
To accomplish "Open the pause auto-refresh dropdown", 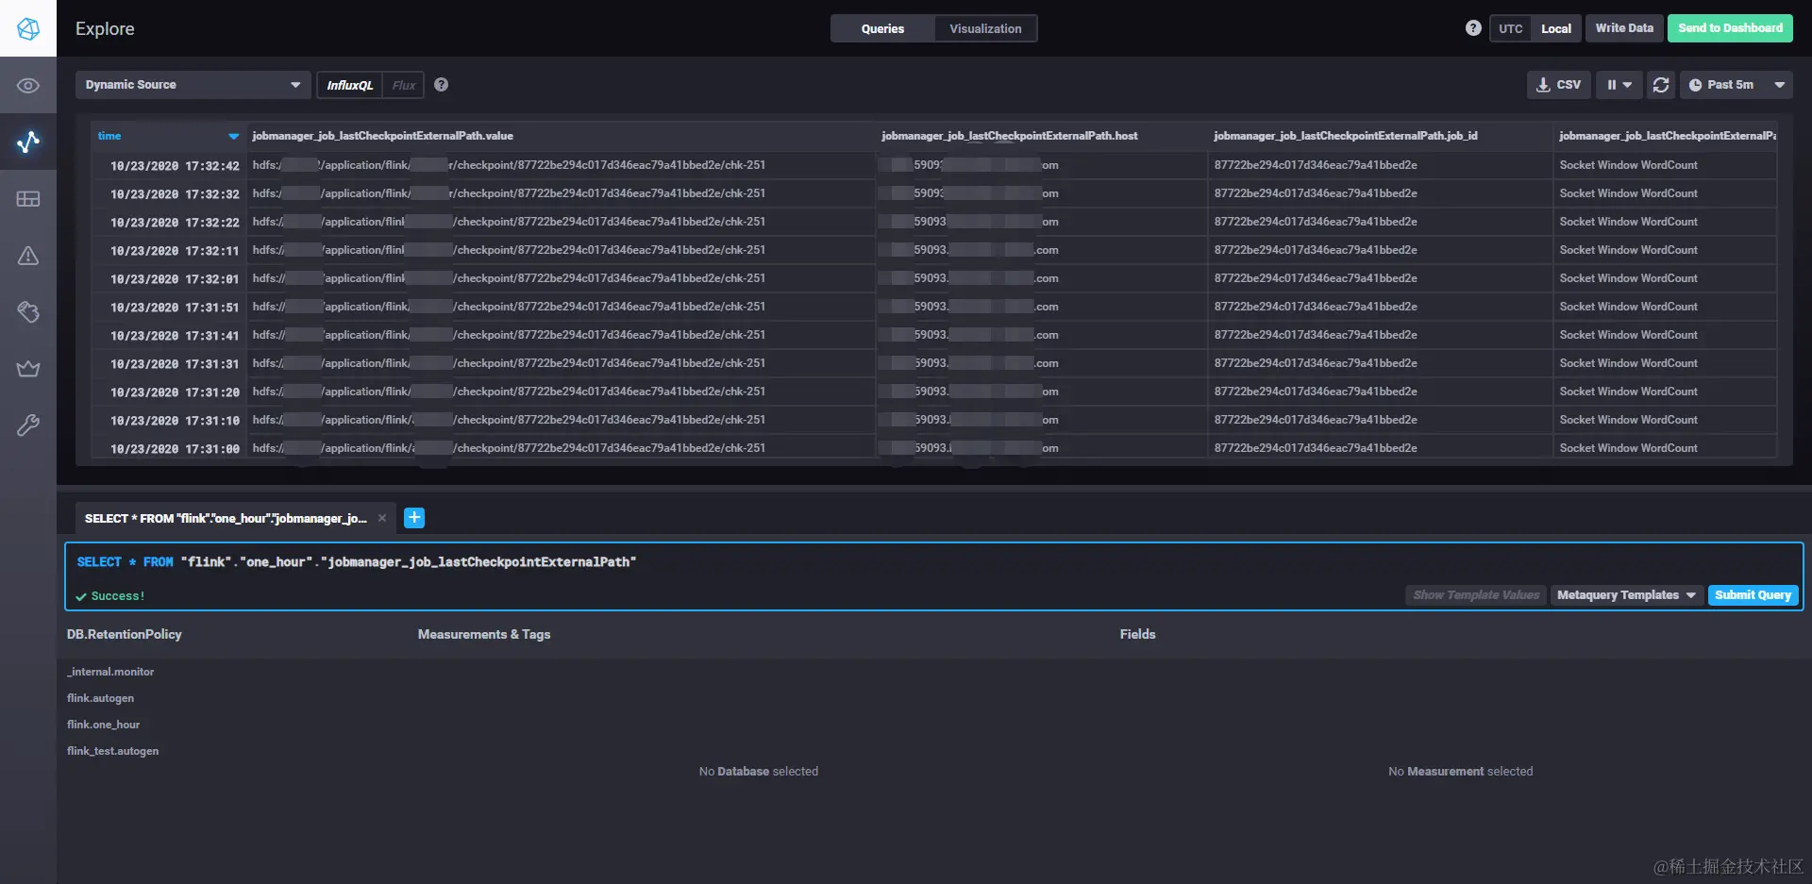I will (1619, 85).
